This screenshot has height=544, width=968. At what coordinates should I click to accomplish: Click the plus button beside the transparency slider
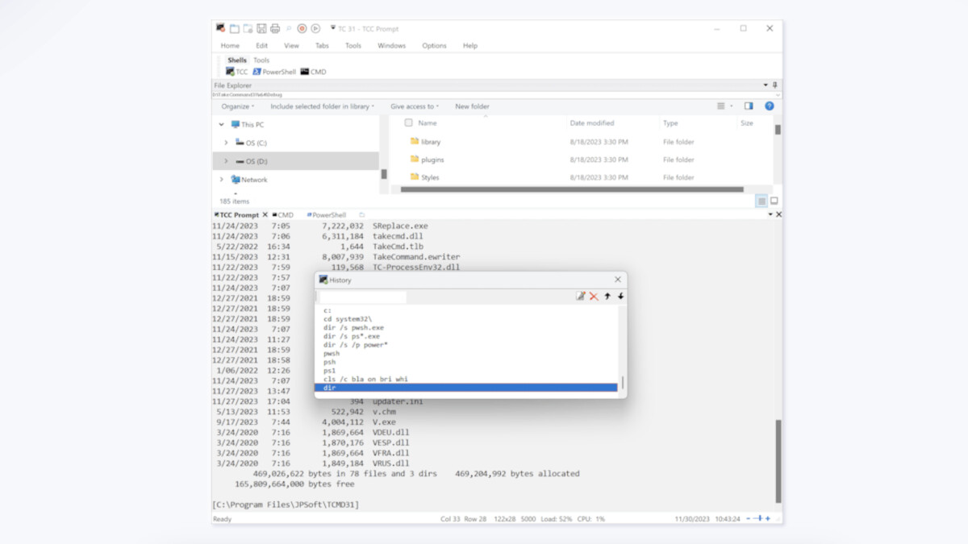(768, 519)
